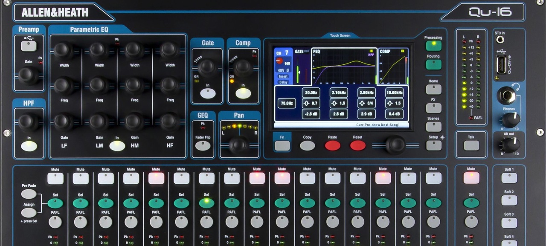This screenshot has width=546, height=246.
Task: Click the Assign button
Action: click(29, 212)
